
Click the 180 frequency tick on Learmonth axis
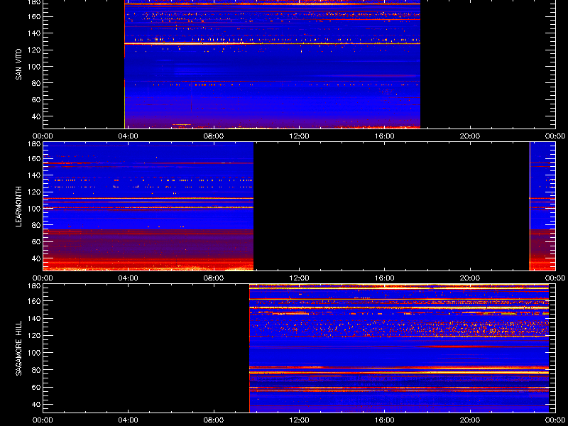coord(34,144)
